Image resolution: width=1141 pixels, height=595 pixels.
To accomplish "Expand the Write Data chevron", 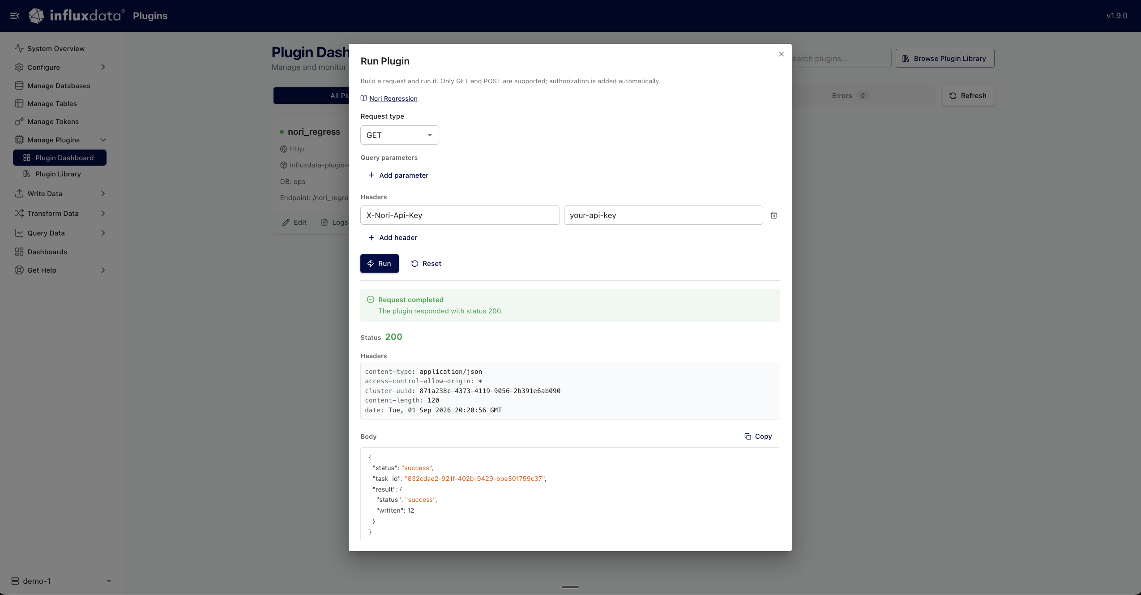I will point(103,193).
